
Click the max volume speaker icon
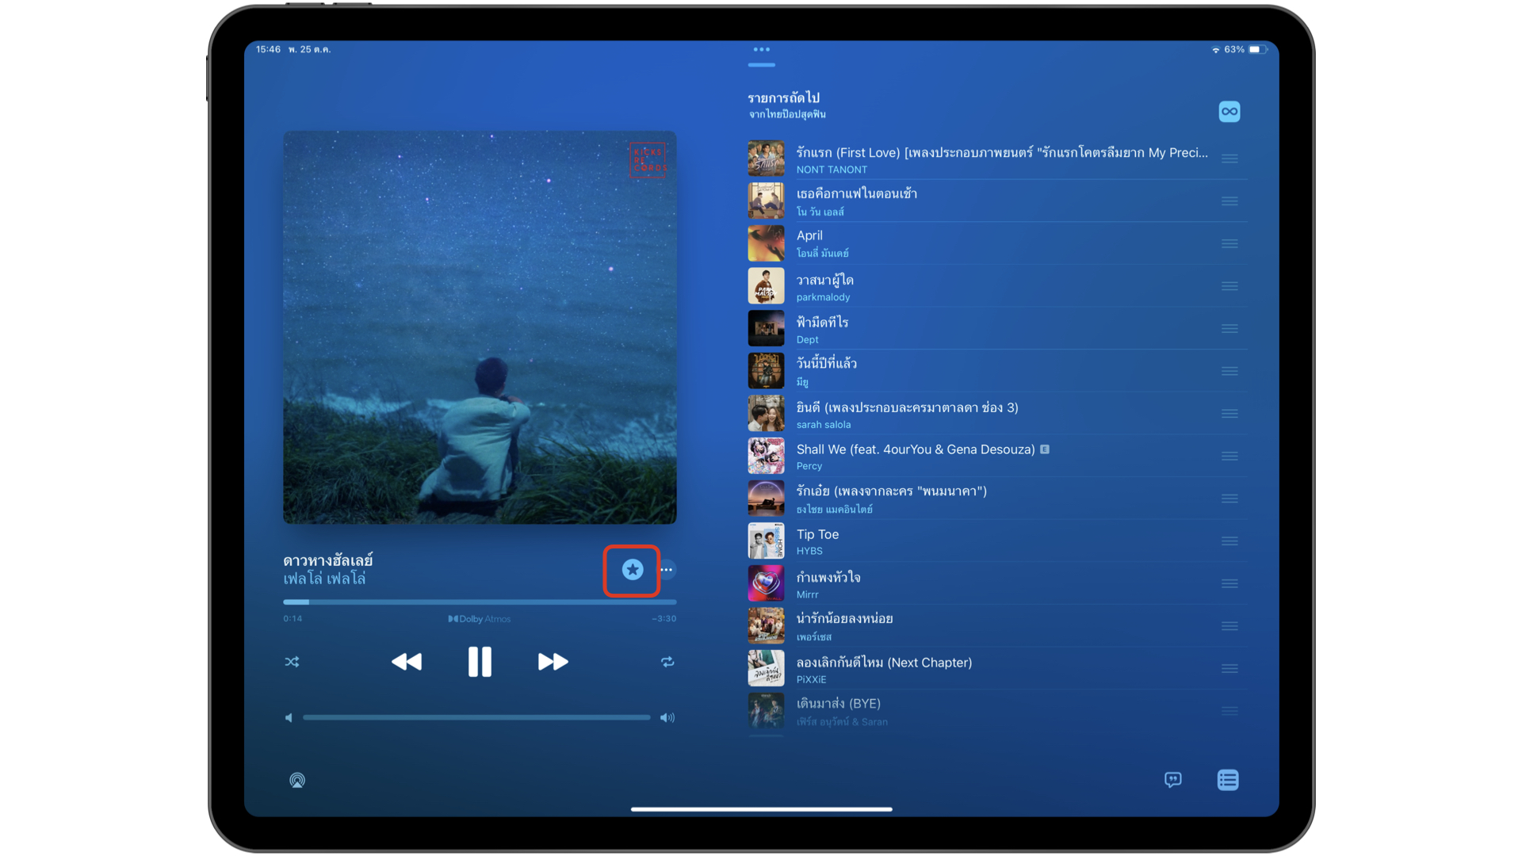pos(667,718)
